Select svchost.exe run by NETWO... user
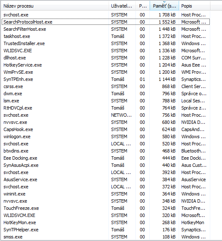Viewport: 222px width, 241px height. coord(106,115)
